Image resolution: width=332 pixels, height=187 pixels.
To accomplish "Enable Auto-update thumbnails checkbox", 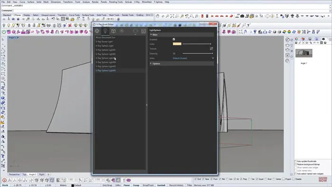I will click(295, 161).
